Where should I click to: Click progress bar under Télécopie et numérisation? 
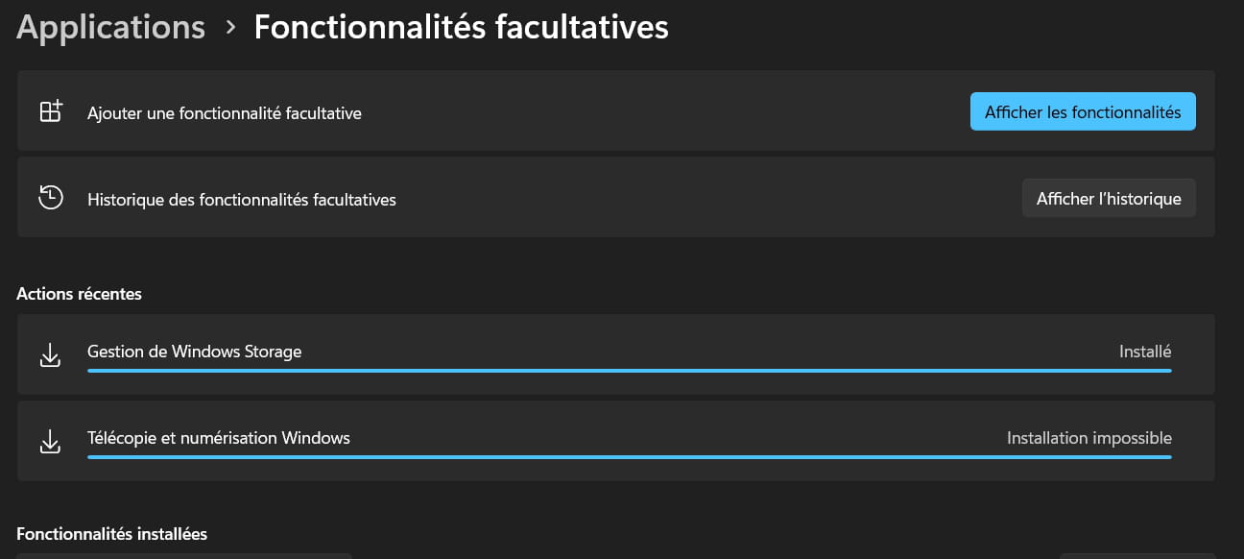coord(630,456)
